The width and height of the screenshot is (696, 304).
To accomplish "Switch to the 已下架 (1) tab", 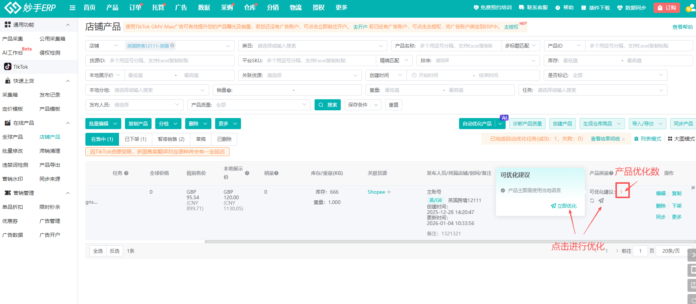I will pyautogui.click(x=135, y=139).
